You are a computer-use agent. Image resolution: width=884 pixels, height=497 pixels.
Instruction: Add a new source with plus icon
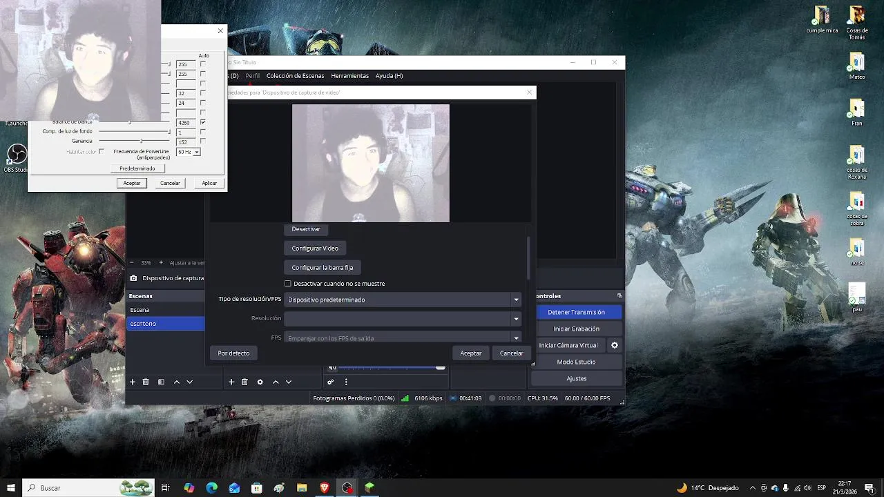click(231, 382)
